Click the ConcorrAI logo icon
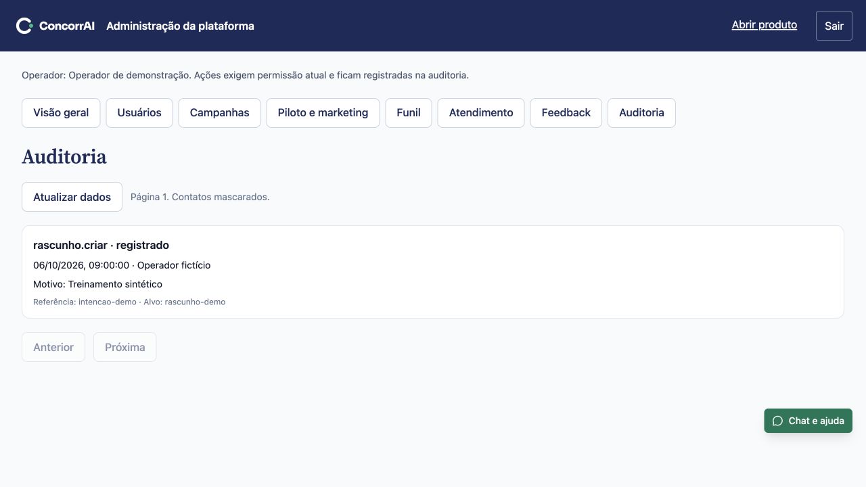 [24, 26]
